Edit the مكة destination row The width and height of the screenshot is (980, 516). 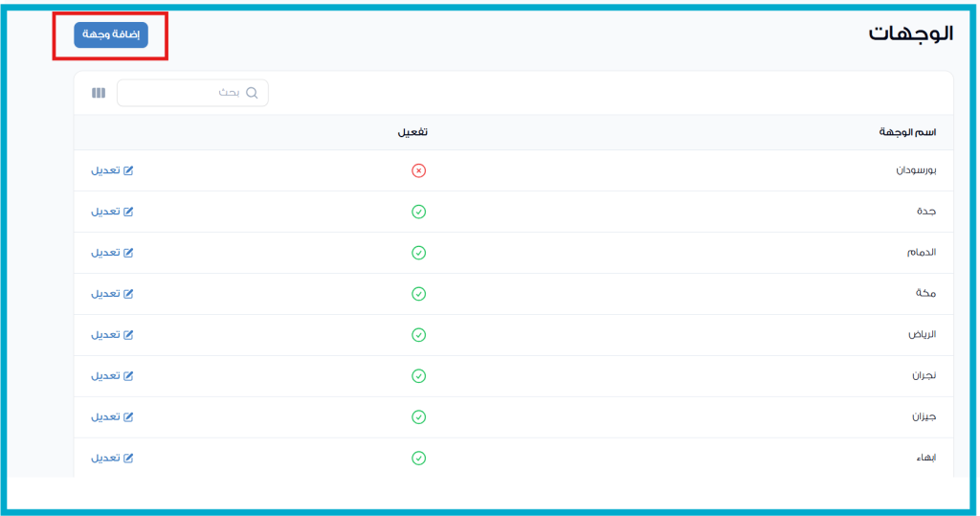(x=112, y=294)
